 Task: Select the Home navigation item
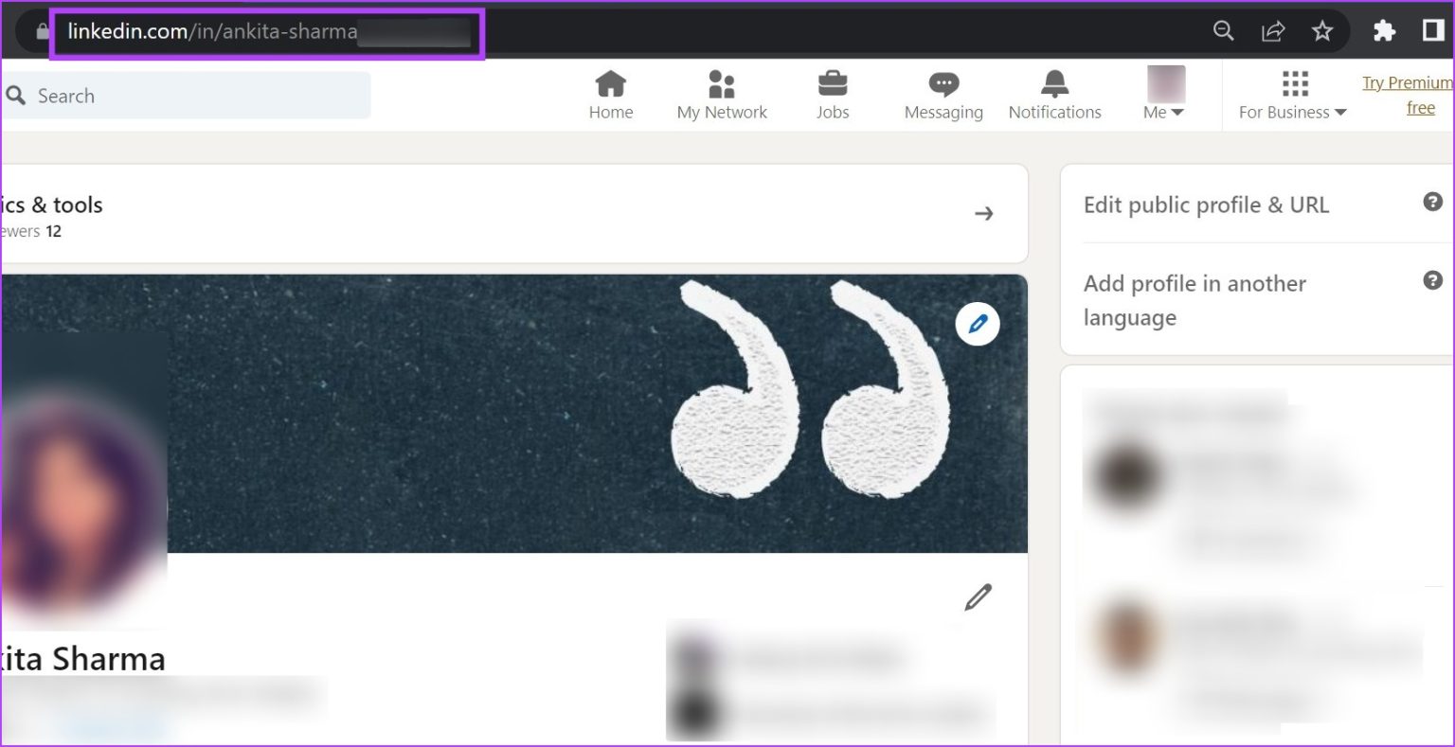610,95
